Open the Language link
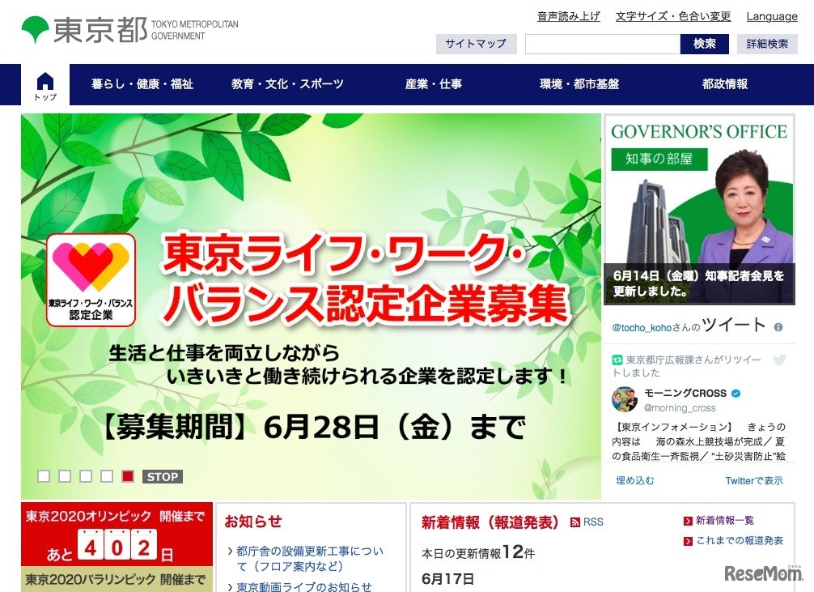 click(772, 17)
